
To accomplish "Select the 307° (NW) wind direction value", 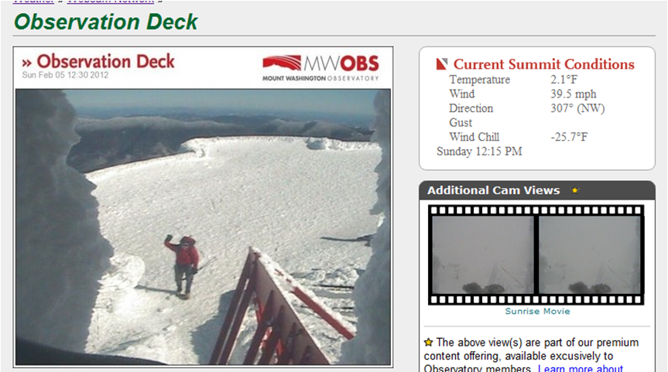I will click(577, 108).
